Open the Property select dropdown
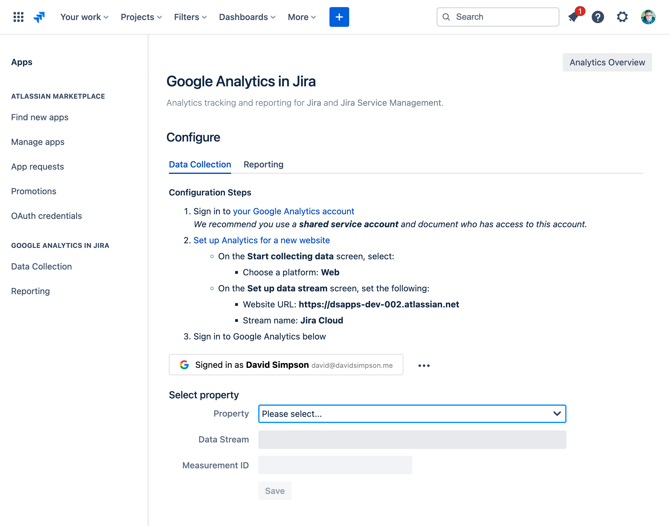670x526 pixels. pos(412,413)
